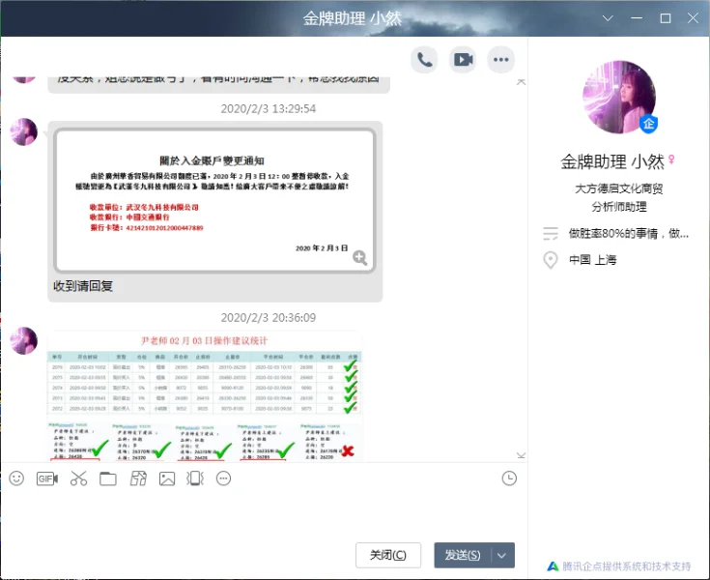The image size is (710, 580).
Task: Send a window shake nudge
Action: point(195,478)
